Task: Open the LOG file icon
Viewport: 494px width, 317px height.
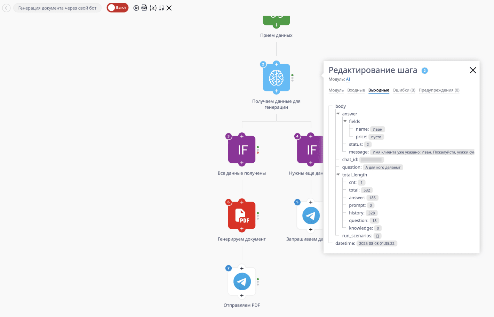Action: tap(144, 8)
